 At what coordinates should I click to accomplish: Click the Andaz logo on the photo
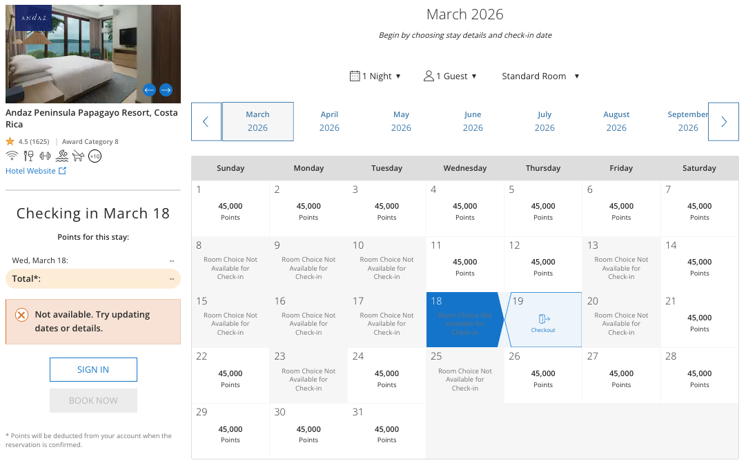pos(34,18)
